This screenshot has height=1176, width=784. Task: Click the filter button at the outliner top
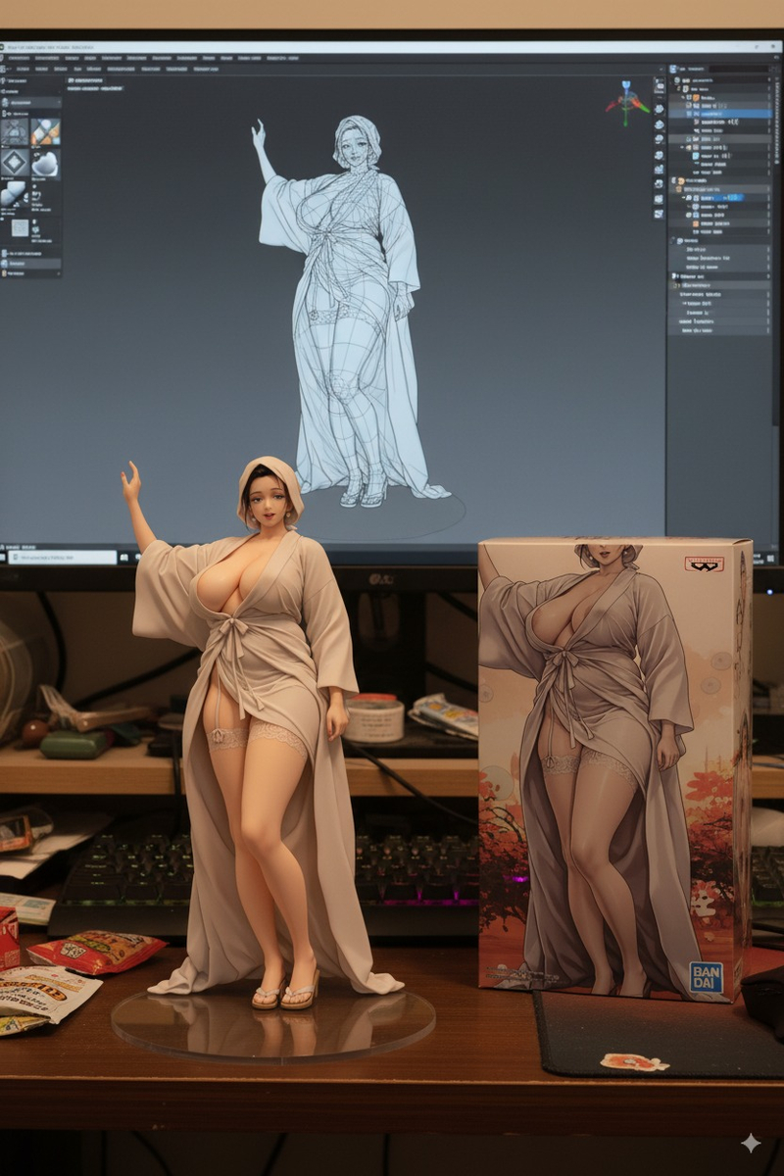click(774, 69)
